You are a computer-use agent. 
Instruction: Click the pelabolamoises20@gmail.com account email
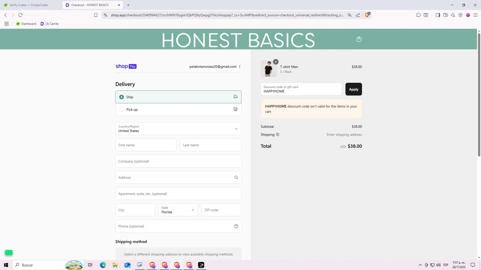tap(213, 67)
